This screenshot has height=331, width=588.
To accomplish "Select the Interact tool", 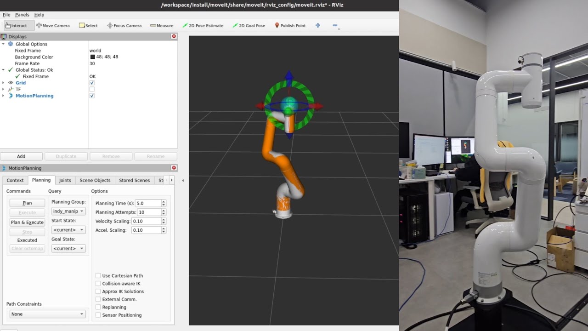I will (x=18, y=26).
